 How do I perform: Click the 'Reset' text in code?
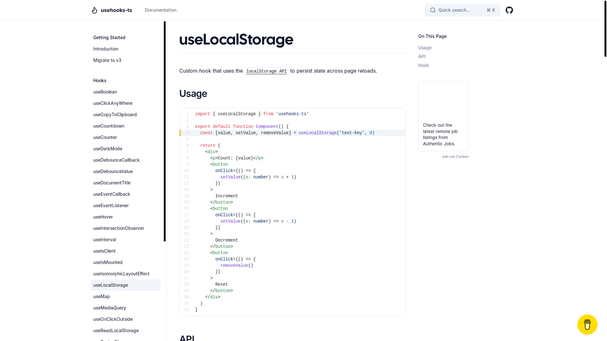coord(221,284)
